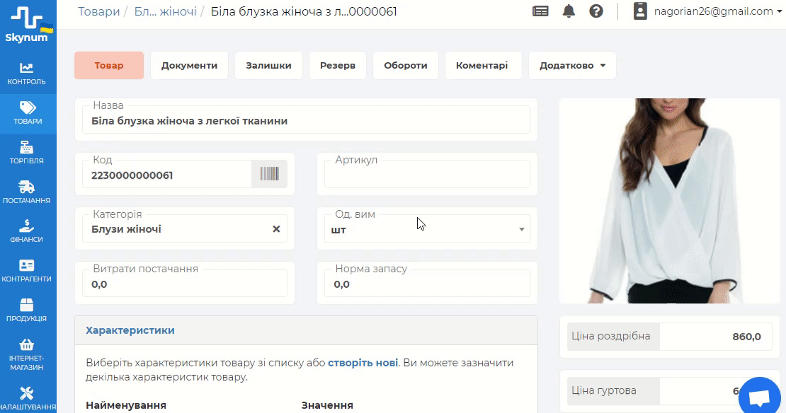The height and width of the screenshot is (413, 786).
Task: Go to Торгівля in sidebar
Action: click(x=27, y=153)
